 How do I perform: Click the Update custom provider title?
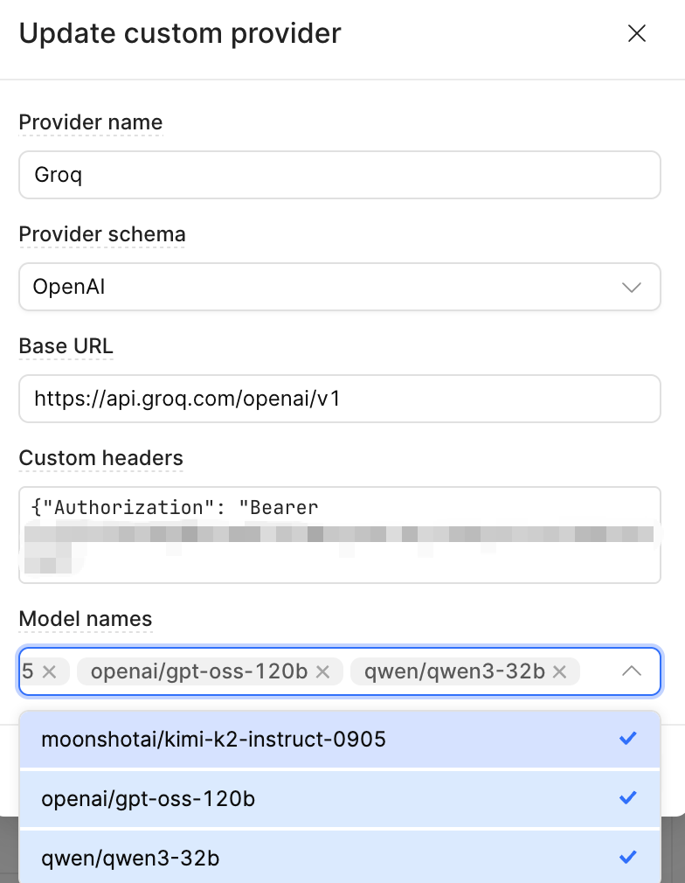tap(180, 34)
